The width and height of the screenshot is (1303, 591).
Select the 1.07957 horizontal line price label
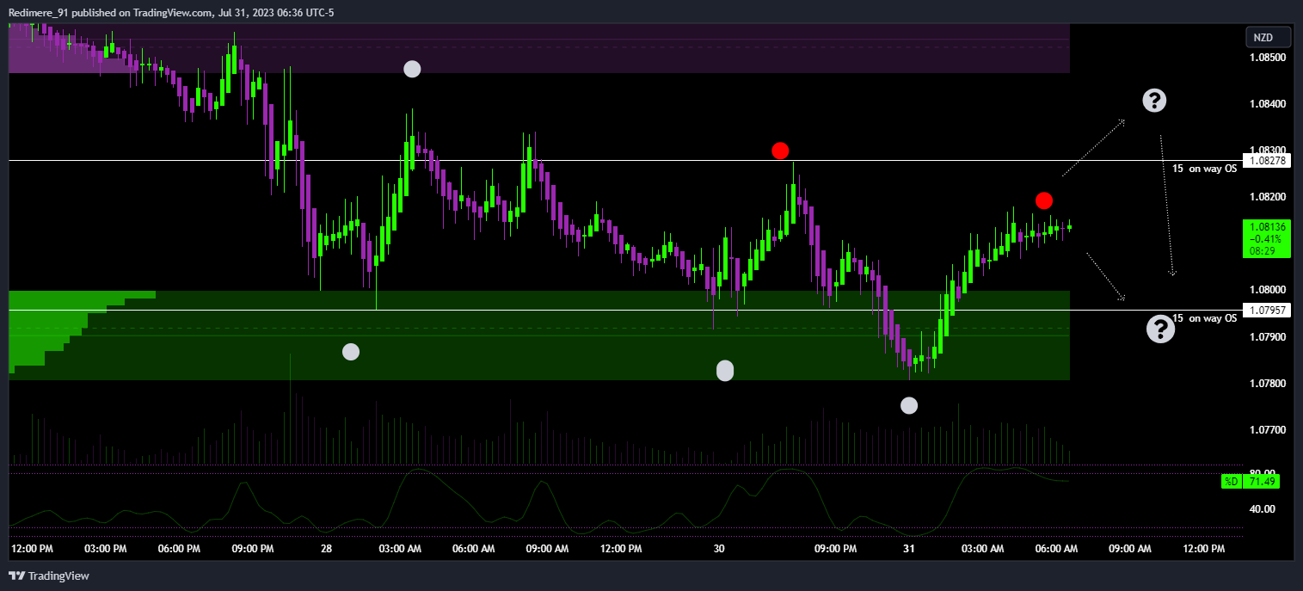(x=1268, y=310)
